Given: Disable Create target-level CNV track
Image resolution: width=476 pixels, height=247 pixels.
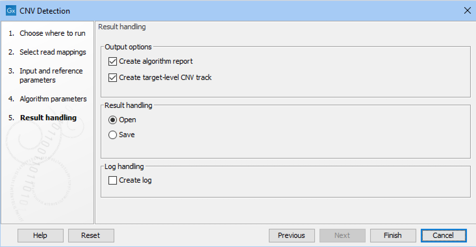Looking at the screenshot, I should [112, 77].
